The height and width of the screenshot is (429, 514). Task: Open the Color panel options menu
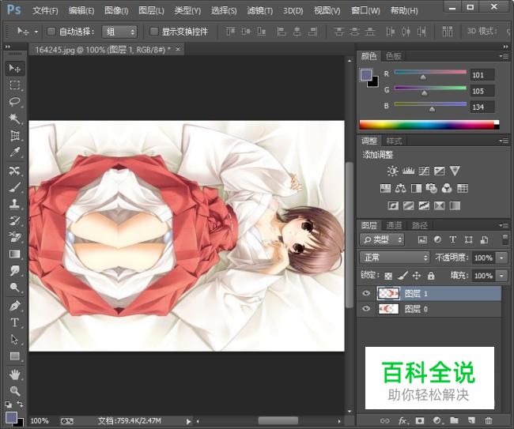505,56
